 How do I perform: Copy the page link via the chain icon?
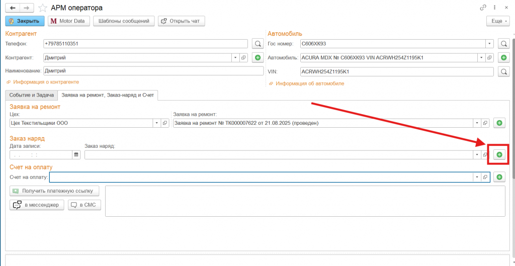pyautogui.click(x=483, y=8)
